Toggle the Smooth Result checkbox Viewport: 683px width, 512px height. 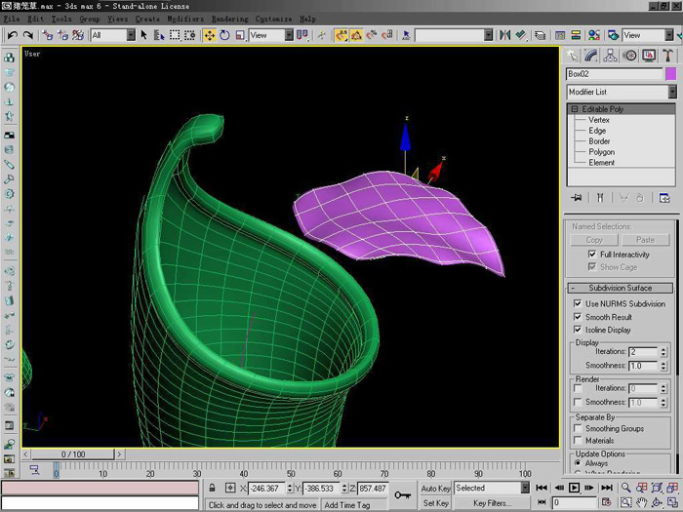tap(578, 317)
